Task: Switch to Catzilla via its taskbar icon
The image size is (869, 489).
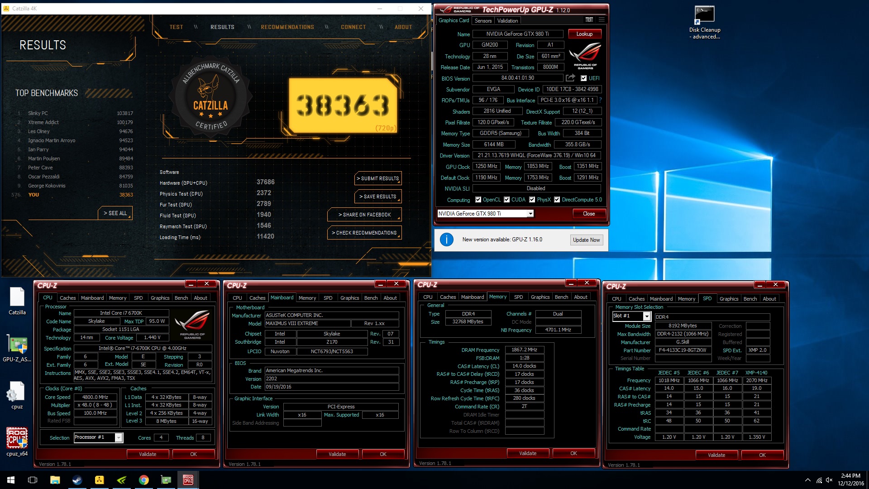Action: (99, 480)
